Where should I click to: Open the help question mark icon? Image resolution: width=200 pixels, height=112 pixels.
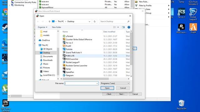pyautogui.click(x=129, y=27)
